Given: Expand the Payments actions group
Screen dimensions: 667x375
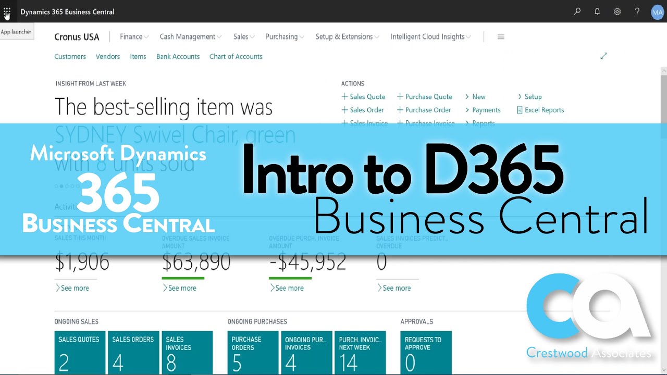Looking at the screenshot, I should click(483, 110).
